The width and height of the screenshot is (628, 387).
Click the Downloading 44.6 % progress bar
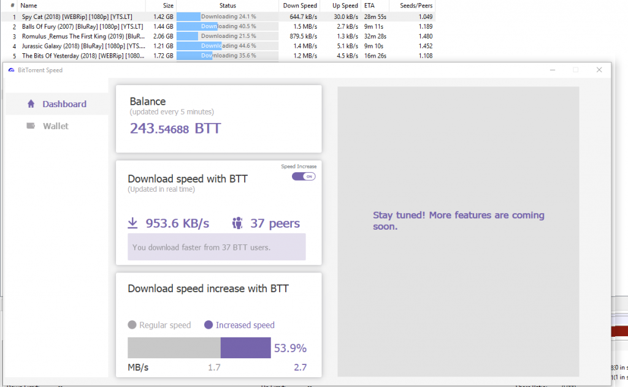[228, 45]
